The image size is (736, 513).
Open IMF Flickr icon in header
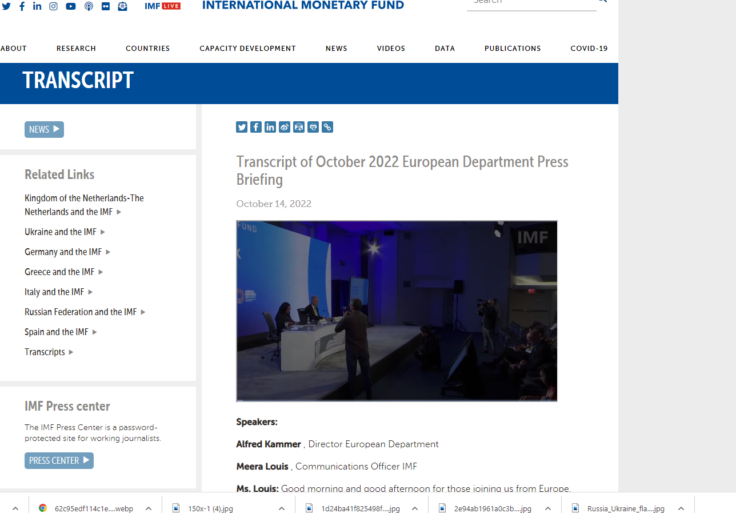pos(106,6)
